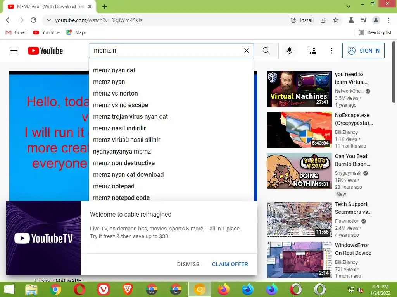Viewport: 397px width, 297px height.
Task: Clear the search box with the X
Action: coord(246,51)
